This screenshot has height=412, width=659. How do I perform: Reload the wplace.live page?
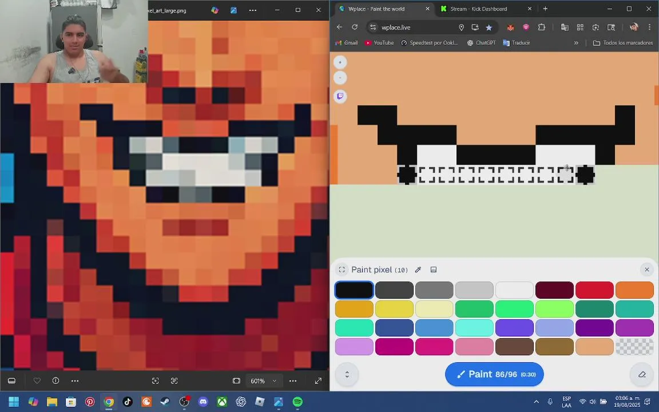pos(355,27)
